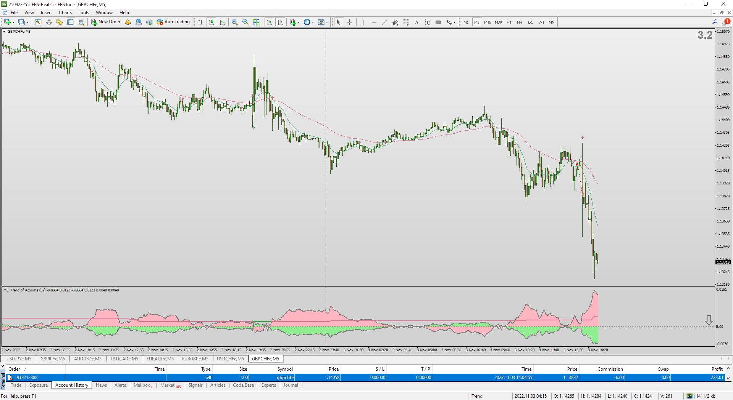Open a new chart window
Image resolution: width=733 pixels, height=400 pixels.
[7, 22]
